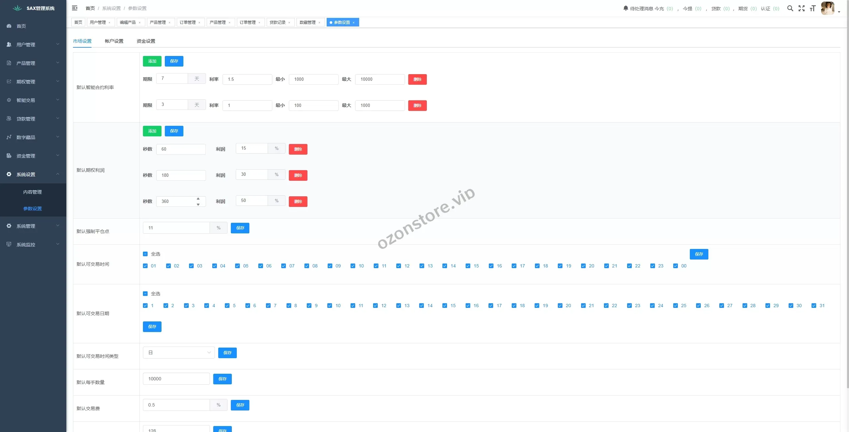The image size is (849, 432).
Task: Switch to the 帐户设置 tab
Action: click(114, 41)
